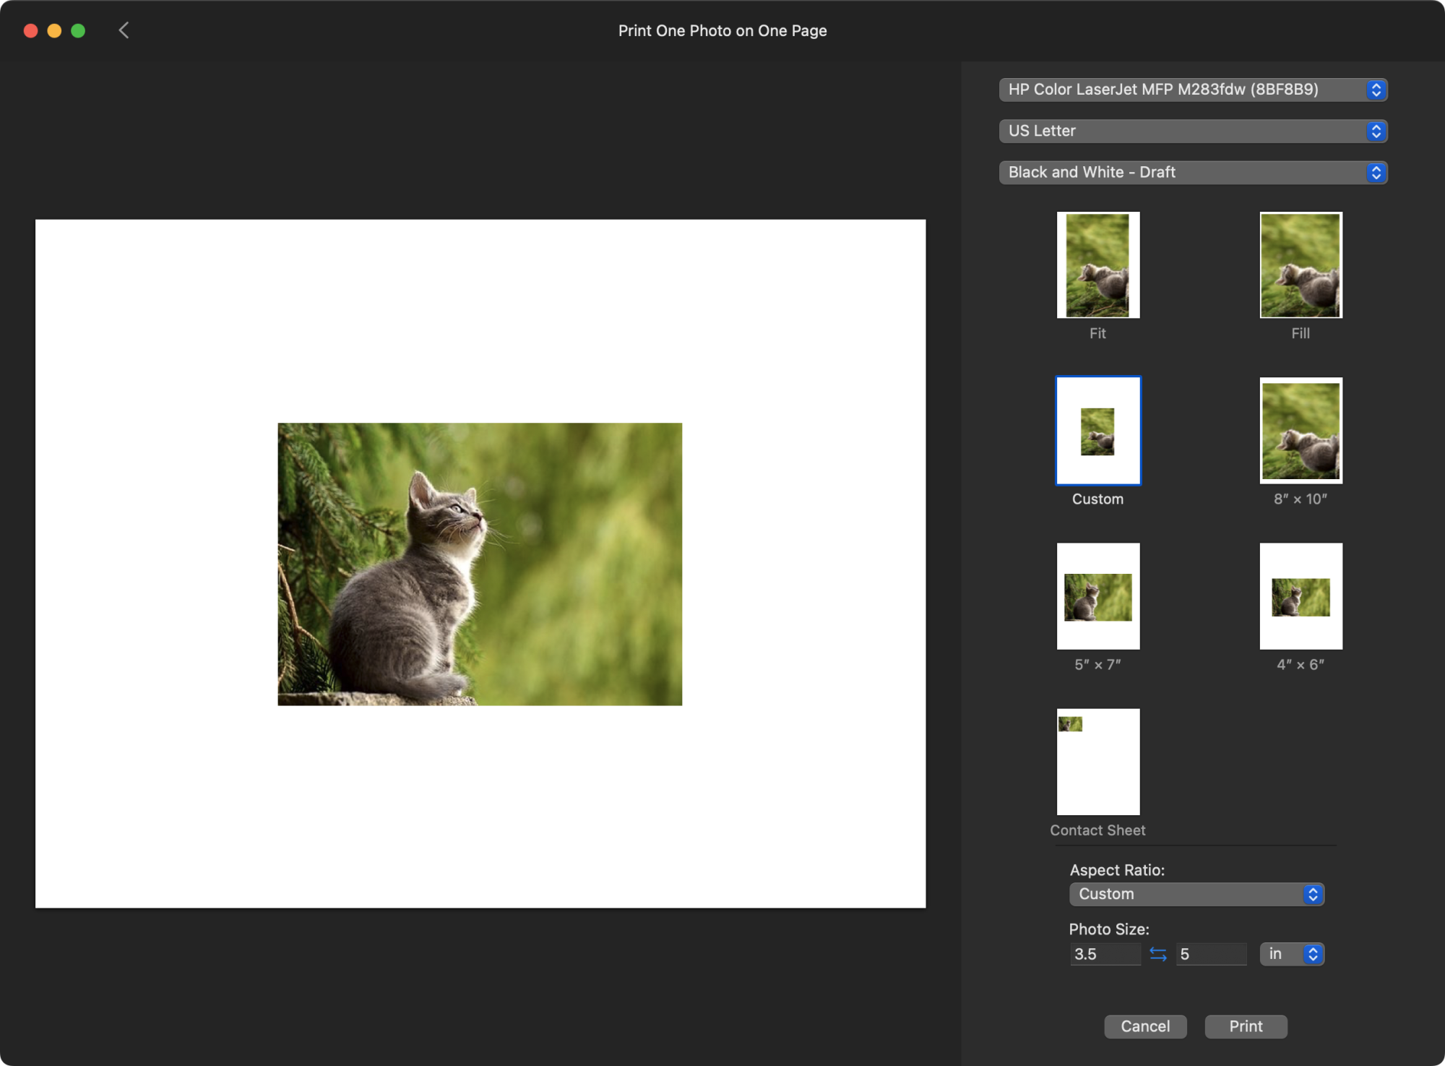
Task: Go back using the chevron arrow
Action: 124,30
